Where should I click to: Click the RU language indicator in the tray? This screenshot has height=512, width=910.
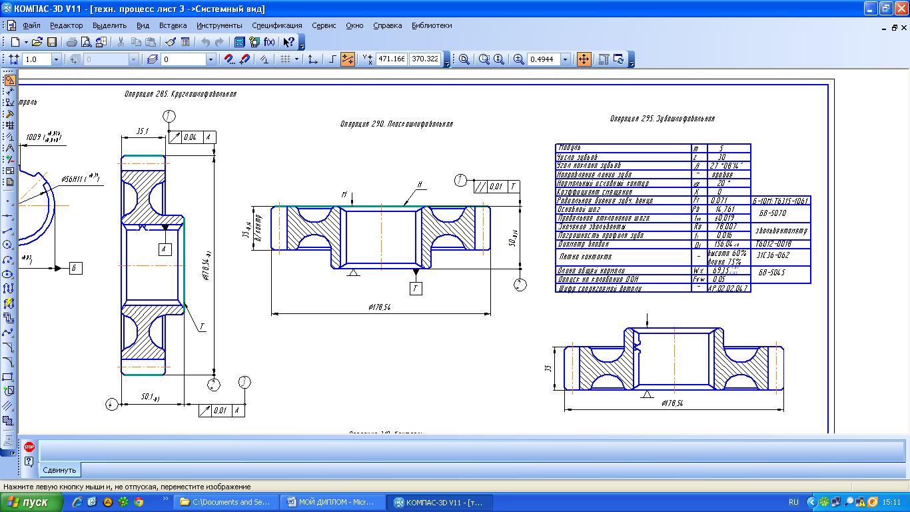coord(793,502)
